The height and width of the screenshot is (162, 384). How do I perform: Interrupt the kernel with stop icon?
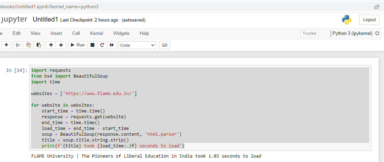click(92, 45)
